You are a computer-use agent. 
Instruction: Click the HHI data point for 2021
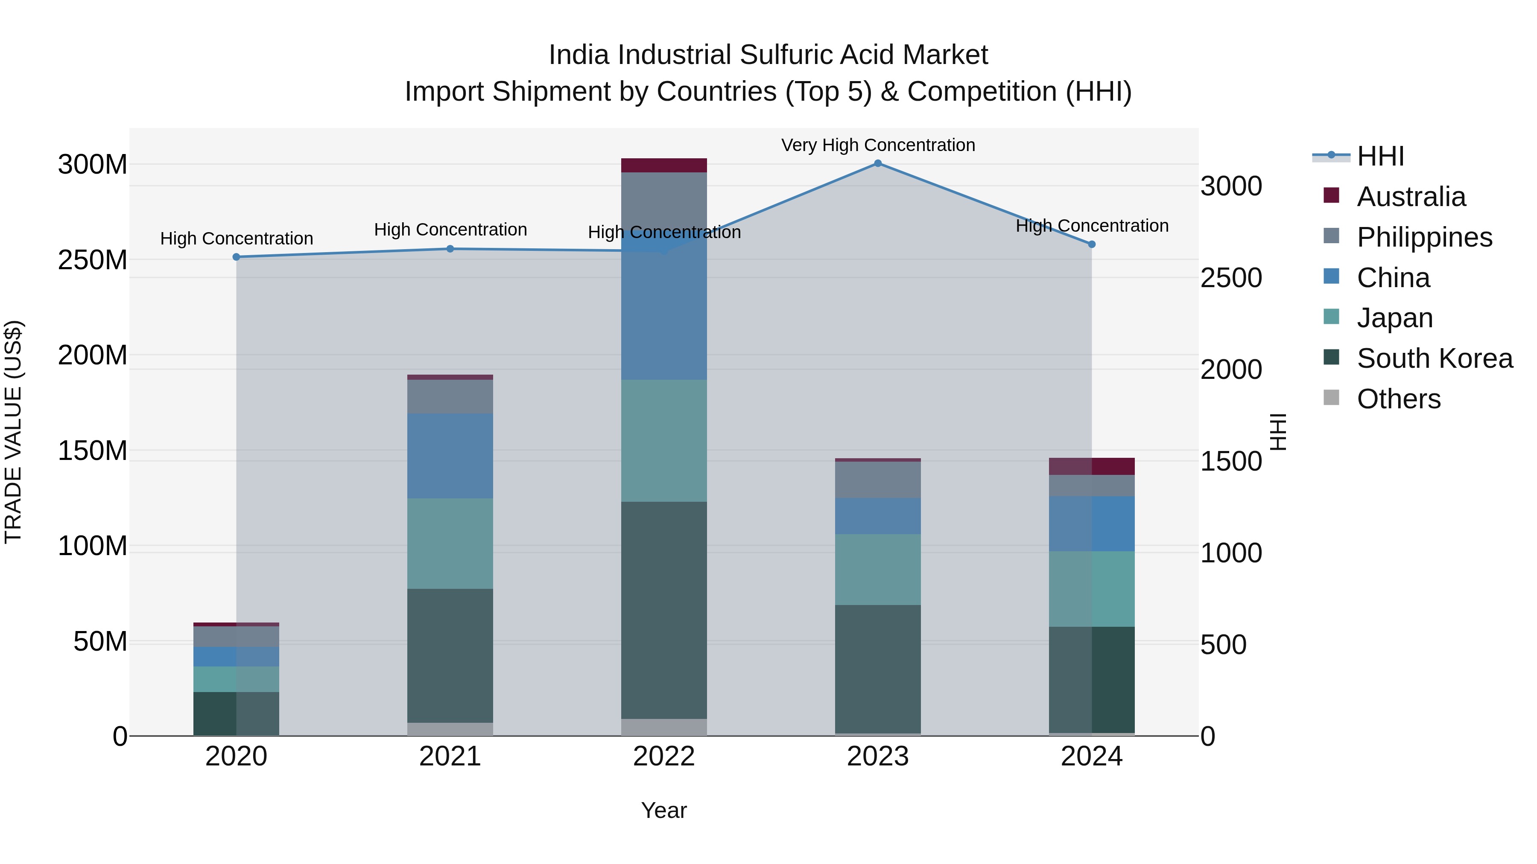[450, 249]
